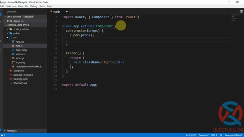Click the code minimap
This screenshot has height=137, width=244.
coord(235,18)
